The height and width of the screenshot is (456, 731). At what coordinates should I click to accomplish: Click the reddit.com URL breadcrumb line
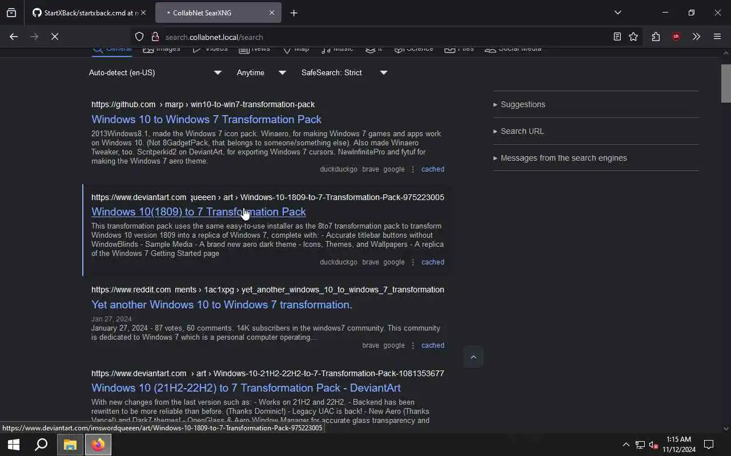[267, 290]
